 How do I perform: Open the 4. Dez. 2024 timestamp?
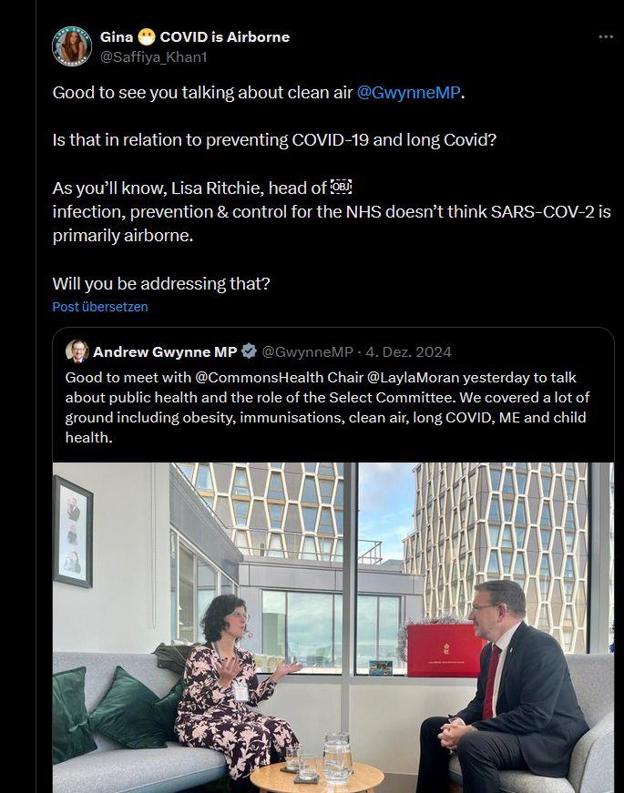click(x=408, y=351)
